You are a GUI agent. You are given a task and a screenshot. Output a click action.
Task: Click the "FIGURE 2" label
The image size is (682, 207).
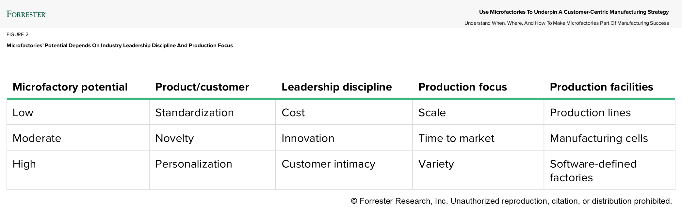coord(18,34)
